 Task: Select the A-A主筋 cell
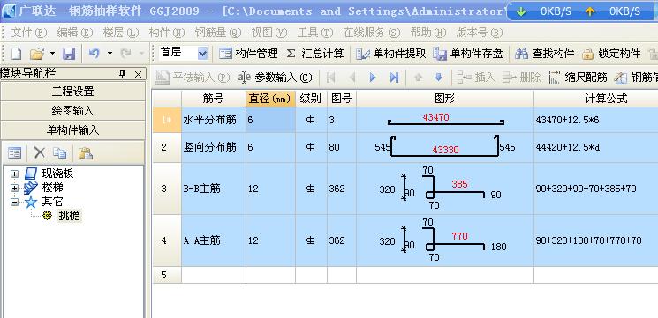coord(214,240)
